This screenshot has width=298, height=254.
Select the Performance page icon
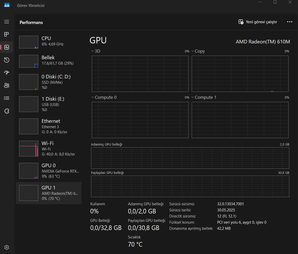[x=7, y=47]
